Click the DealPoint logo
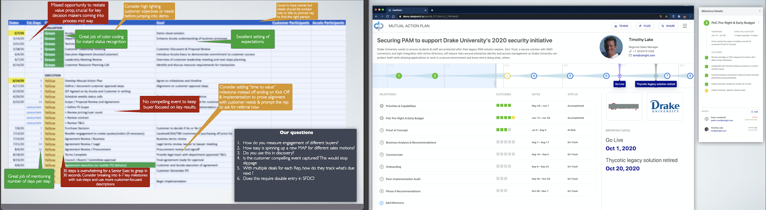 point(379,26)
